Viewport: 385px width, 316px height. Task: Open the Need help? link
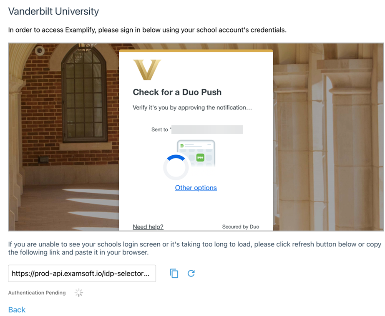pyautogui.click(x=148, y=227)
